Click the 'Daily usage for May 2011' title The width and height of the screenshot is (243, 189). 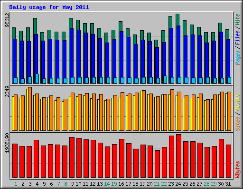pos(49,7)
